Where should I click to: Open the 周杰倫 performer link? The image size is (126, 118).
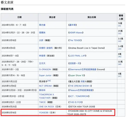click(42, 25)
